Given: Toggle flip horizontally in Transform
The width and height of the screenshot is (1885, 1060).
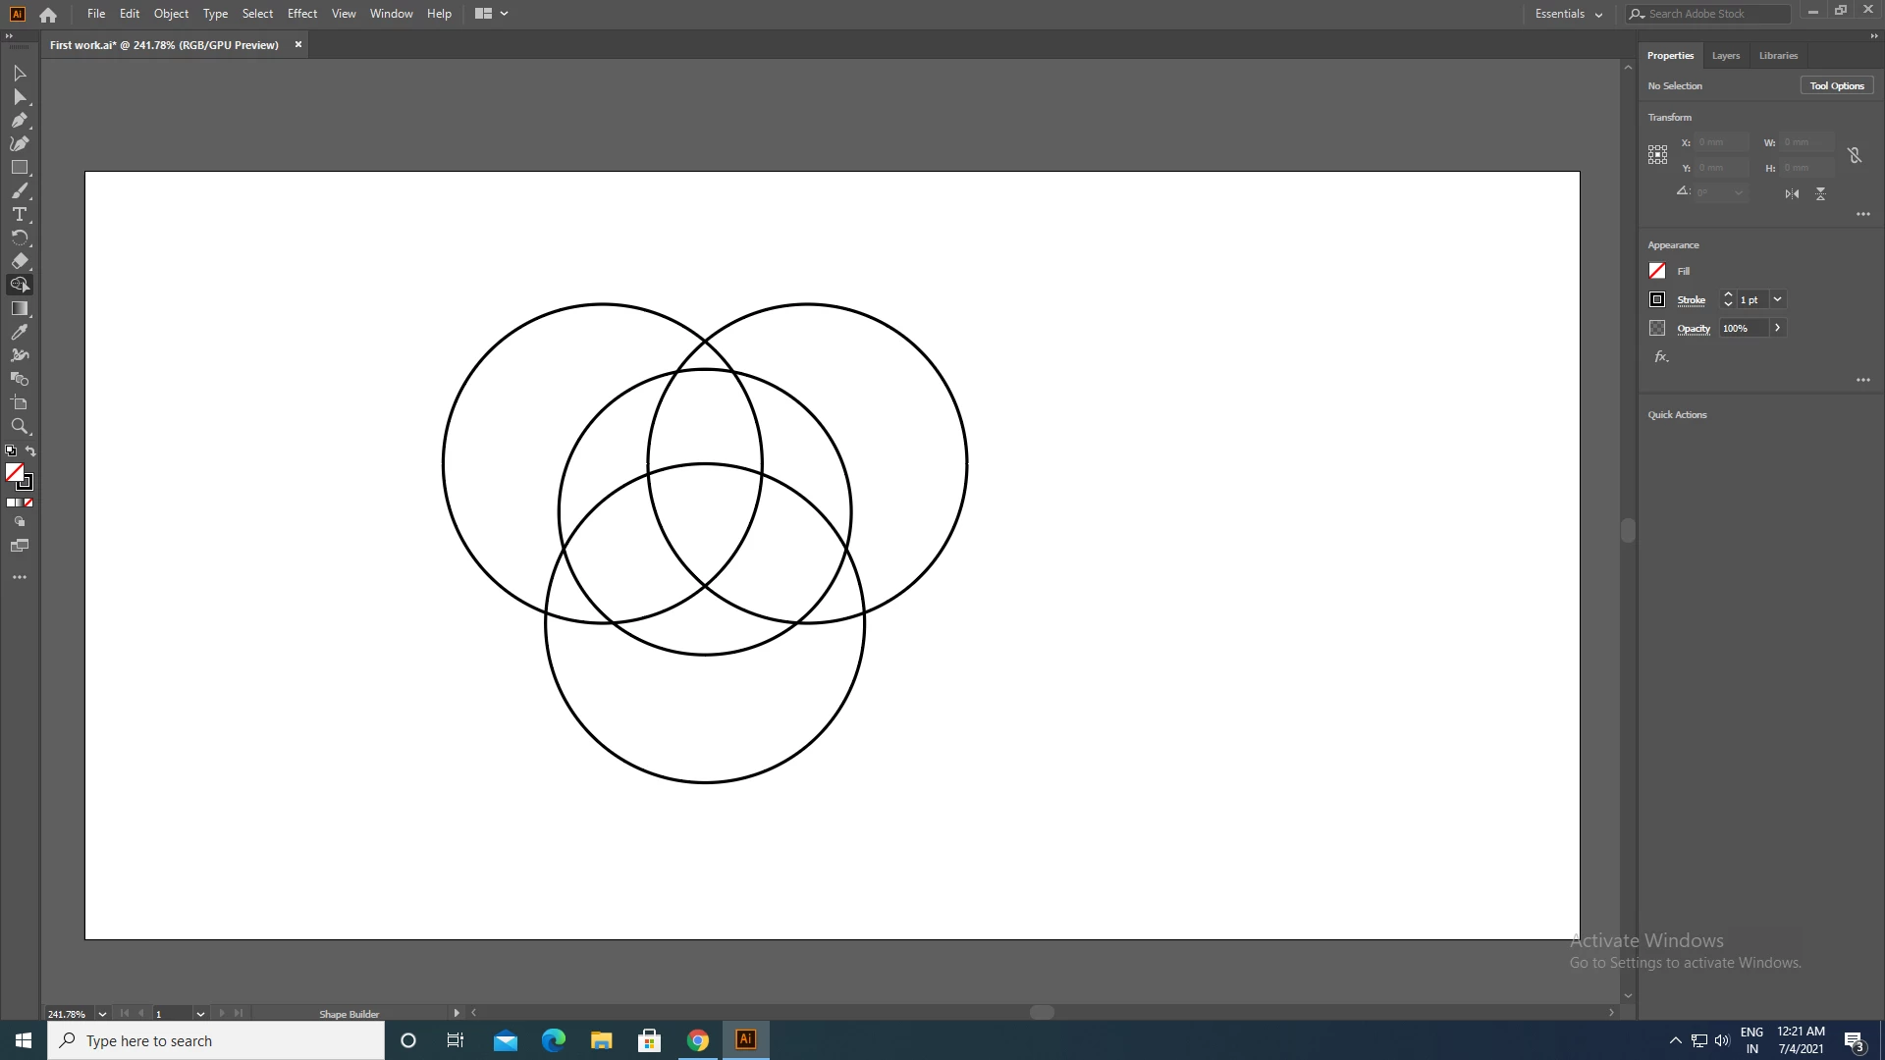Looking at the screenshot, I should pyautogui.click(x=1792, y=193).
